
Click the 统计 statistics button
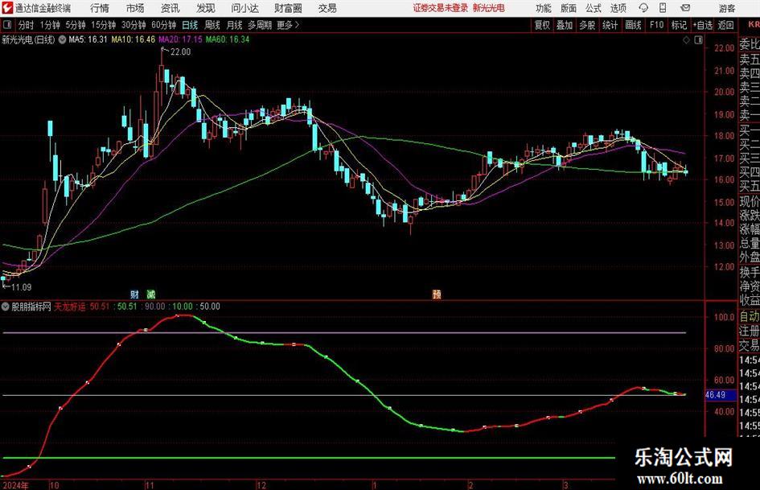[610, 25]
